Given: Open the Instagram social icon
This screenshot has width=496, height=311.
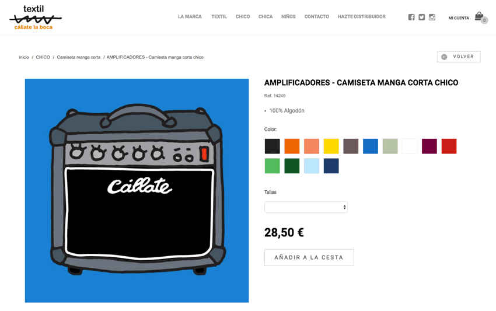Looking at the screenshot, I should click(x=432, y=17).
